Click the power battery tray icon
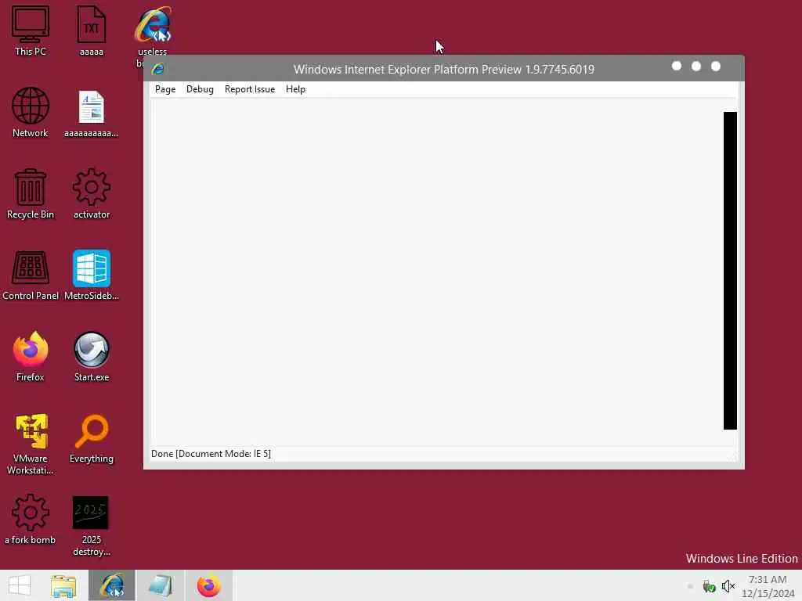The width and height of the screenshot is (802, 601). click(x=708, y=585)
